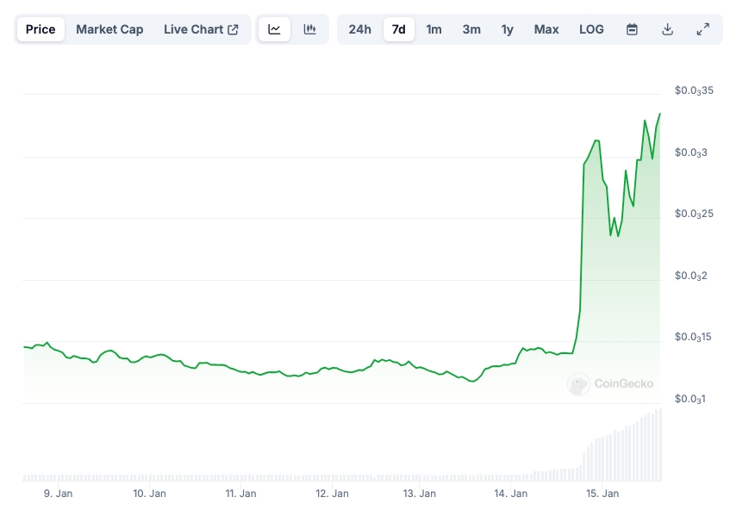The height and width of the screenshot is (516, 730).
Task: Select the Price tab
Action: point(41,29)
